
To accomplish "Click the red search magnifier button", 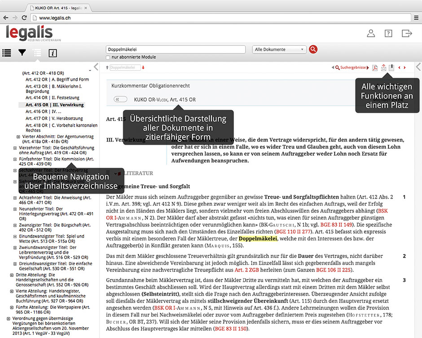I will tap(313, 49).
